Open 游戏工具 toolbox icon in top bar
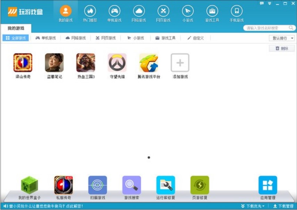This screenshot has height=210, width=297. [212, 11]
